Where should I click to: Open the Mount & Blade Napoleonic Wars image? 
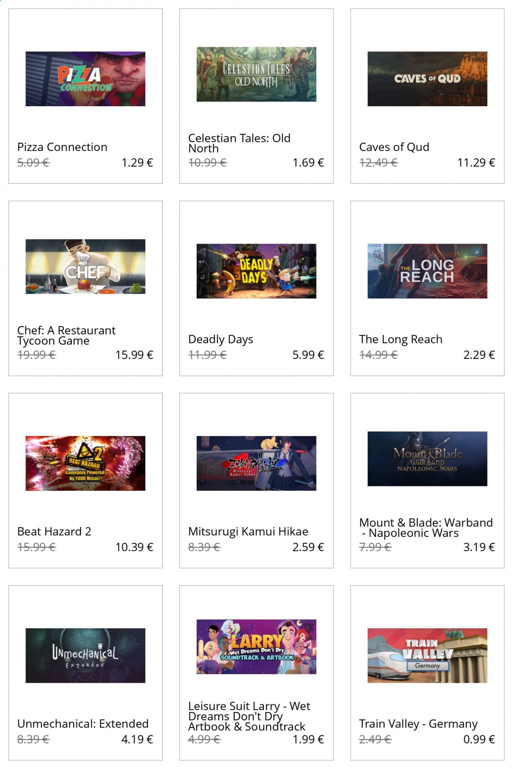[427, 459]
